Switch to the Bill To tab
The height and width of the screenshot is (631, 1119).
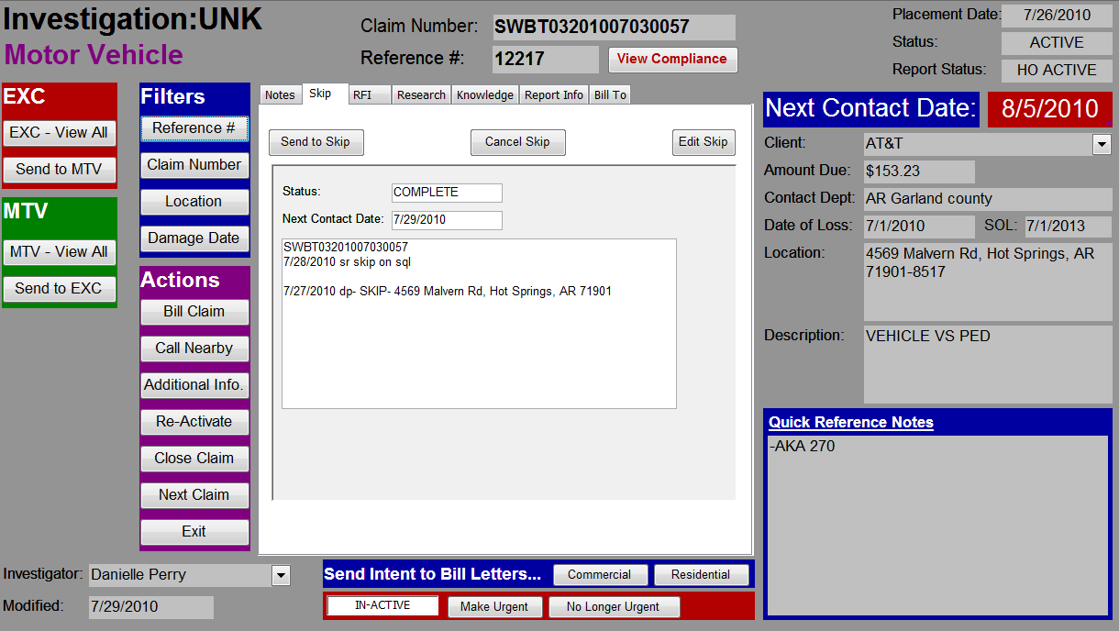pos(610,94)
